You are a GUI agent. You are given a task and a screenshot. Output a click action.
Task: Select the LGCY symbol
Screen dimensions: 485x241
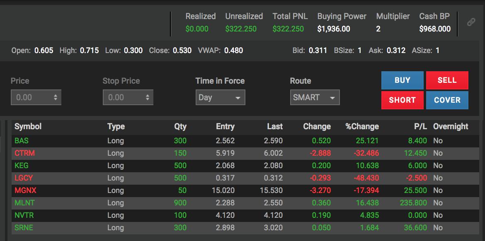(24, 178)
